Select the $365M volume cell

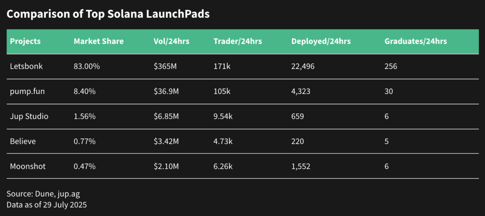(165, 66)
